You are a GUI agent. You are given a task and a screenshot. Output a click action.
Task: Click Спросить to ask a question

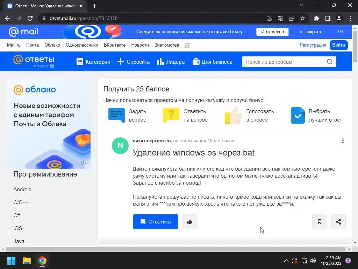pyautogui.click(x=134, y=62)
